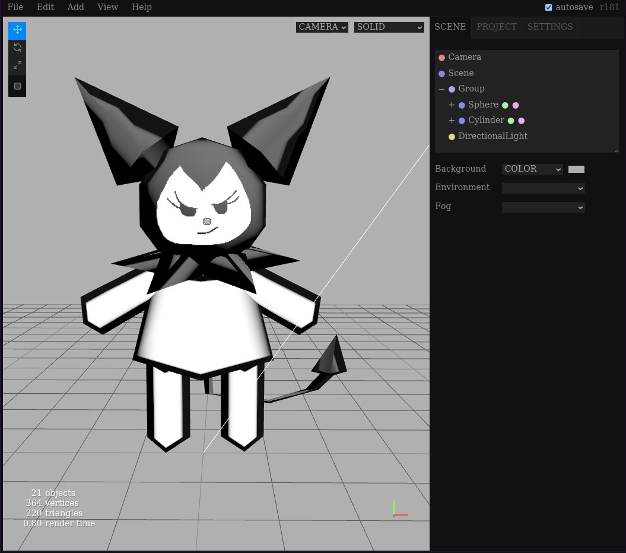The width and height of the screenshot is (626, 553).
Task: Click the pink material dot beside Cylinder
Action: point(522,121)
